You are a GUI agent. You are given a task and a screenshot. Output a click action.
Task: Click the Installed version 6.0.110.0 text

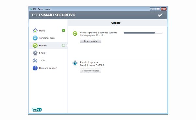92,65
